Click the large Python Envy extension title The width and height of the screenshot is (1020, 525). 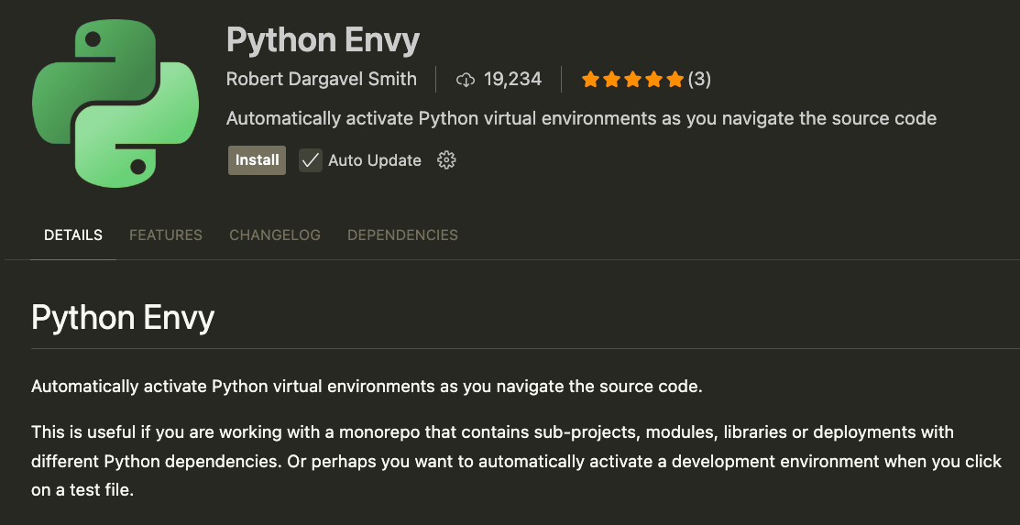323,40
